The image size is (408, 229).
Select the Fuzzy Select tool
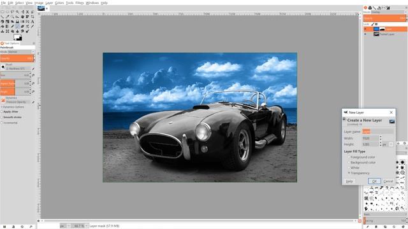pos(17,11)
